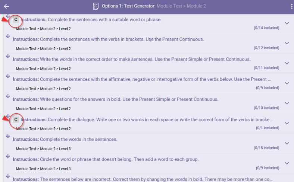Open Module Test breadcrumb in header
294x182 pixels.
pos(169,6)
